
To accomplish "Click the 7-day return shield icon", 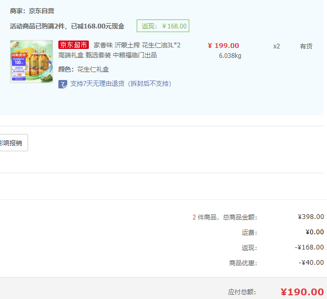I will click(63, 84).
